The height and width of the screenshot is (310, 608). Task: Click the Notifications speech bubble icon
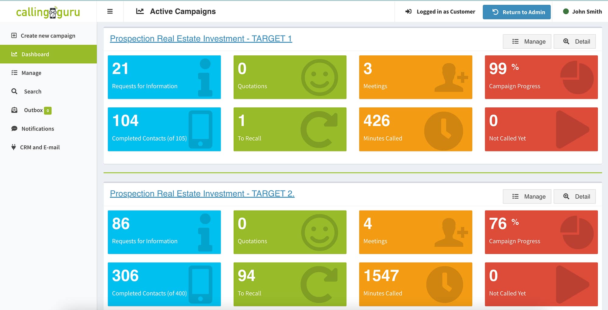(x=14, y=129)
